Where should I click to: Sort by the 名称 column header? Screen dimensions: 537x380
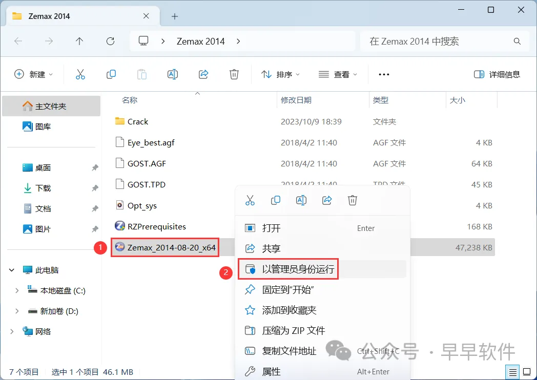point(130,100)
